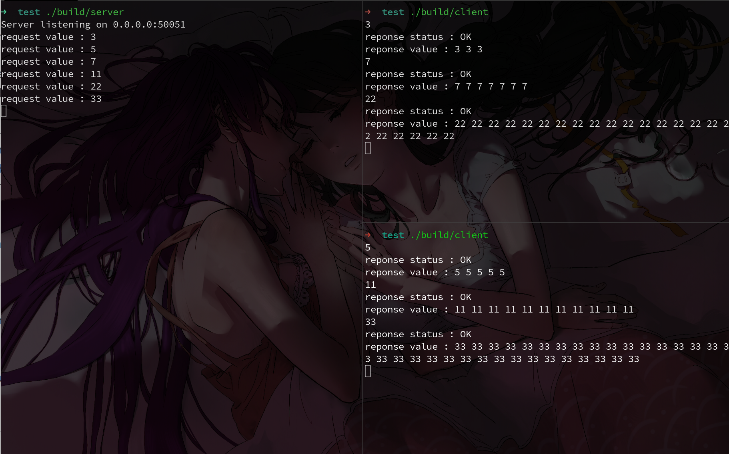Click the 'request value : 5' line
The height and width of the screenshot is (454, 729).
(48, 50)
